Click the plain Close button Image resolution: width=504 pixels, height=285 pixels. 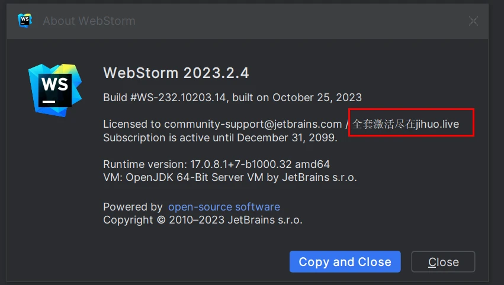pyautogui.click(x=443, y=261)
